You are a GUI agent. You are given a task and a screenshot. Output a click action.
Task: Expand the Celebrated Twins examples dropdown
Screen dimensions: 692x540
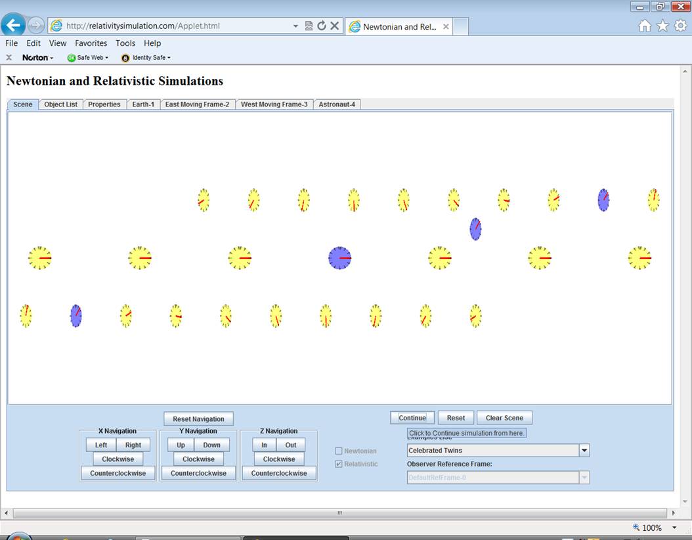click(584, 451)
